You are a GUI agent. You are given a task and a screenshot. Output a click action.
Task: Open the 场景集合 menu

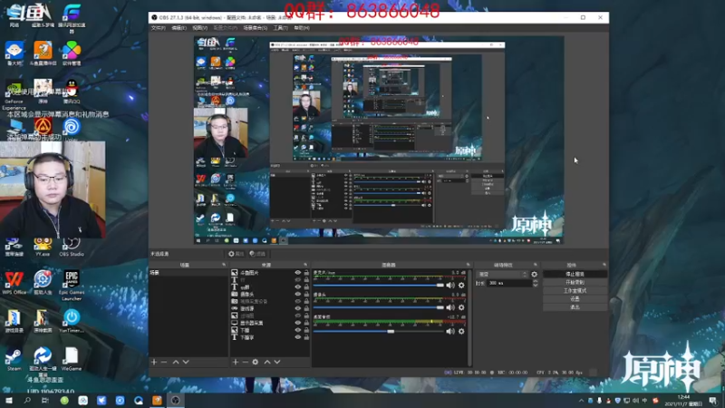[x=256, y=28]
